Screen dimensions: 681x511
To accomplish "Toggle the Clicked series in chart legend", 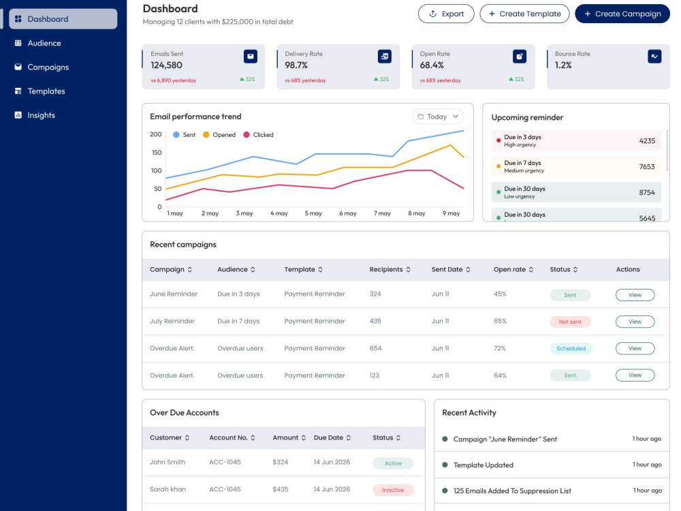I will (258, 135).
